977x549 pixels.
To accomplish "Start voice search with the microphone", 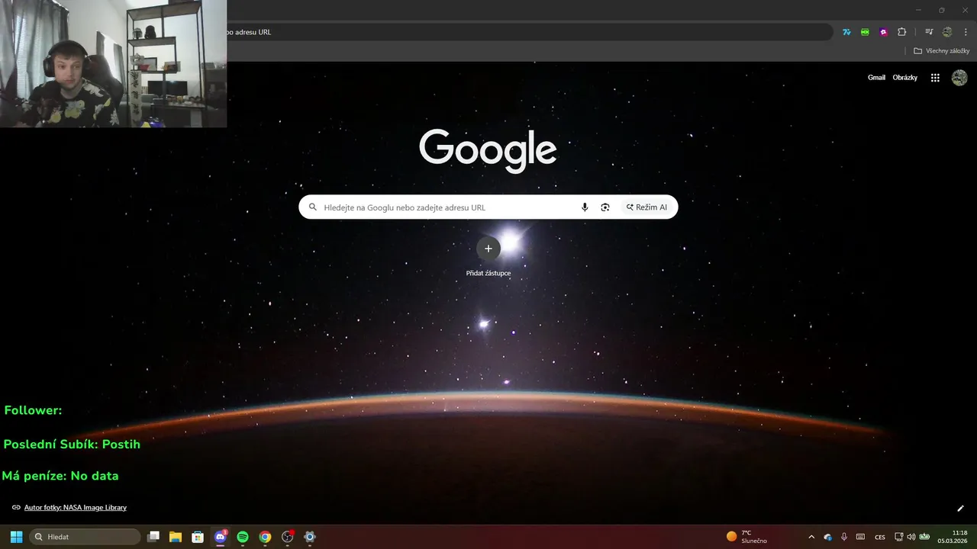I will point(585,207).
